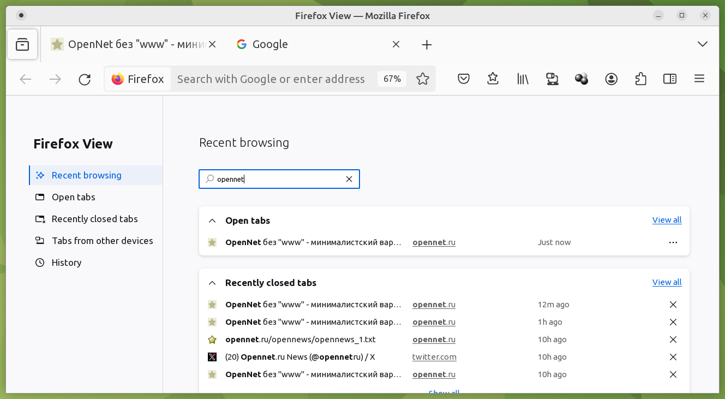Open the application hamburger menu
This screenshot has width=725, height=399.
click(699, 79)
